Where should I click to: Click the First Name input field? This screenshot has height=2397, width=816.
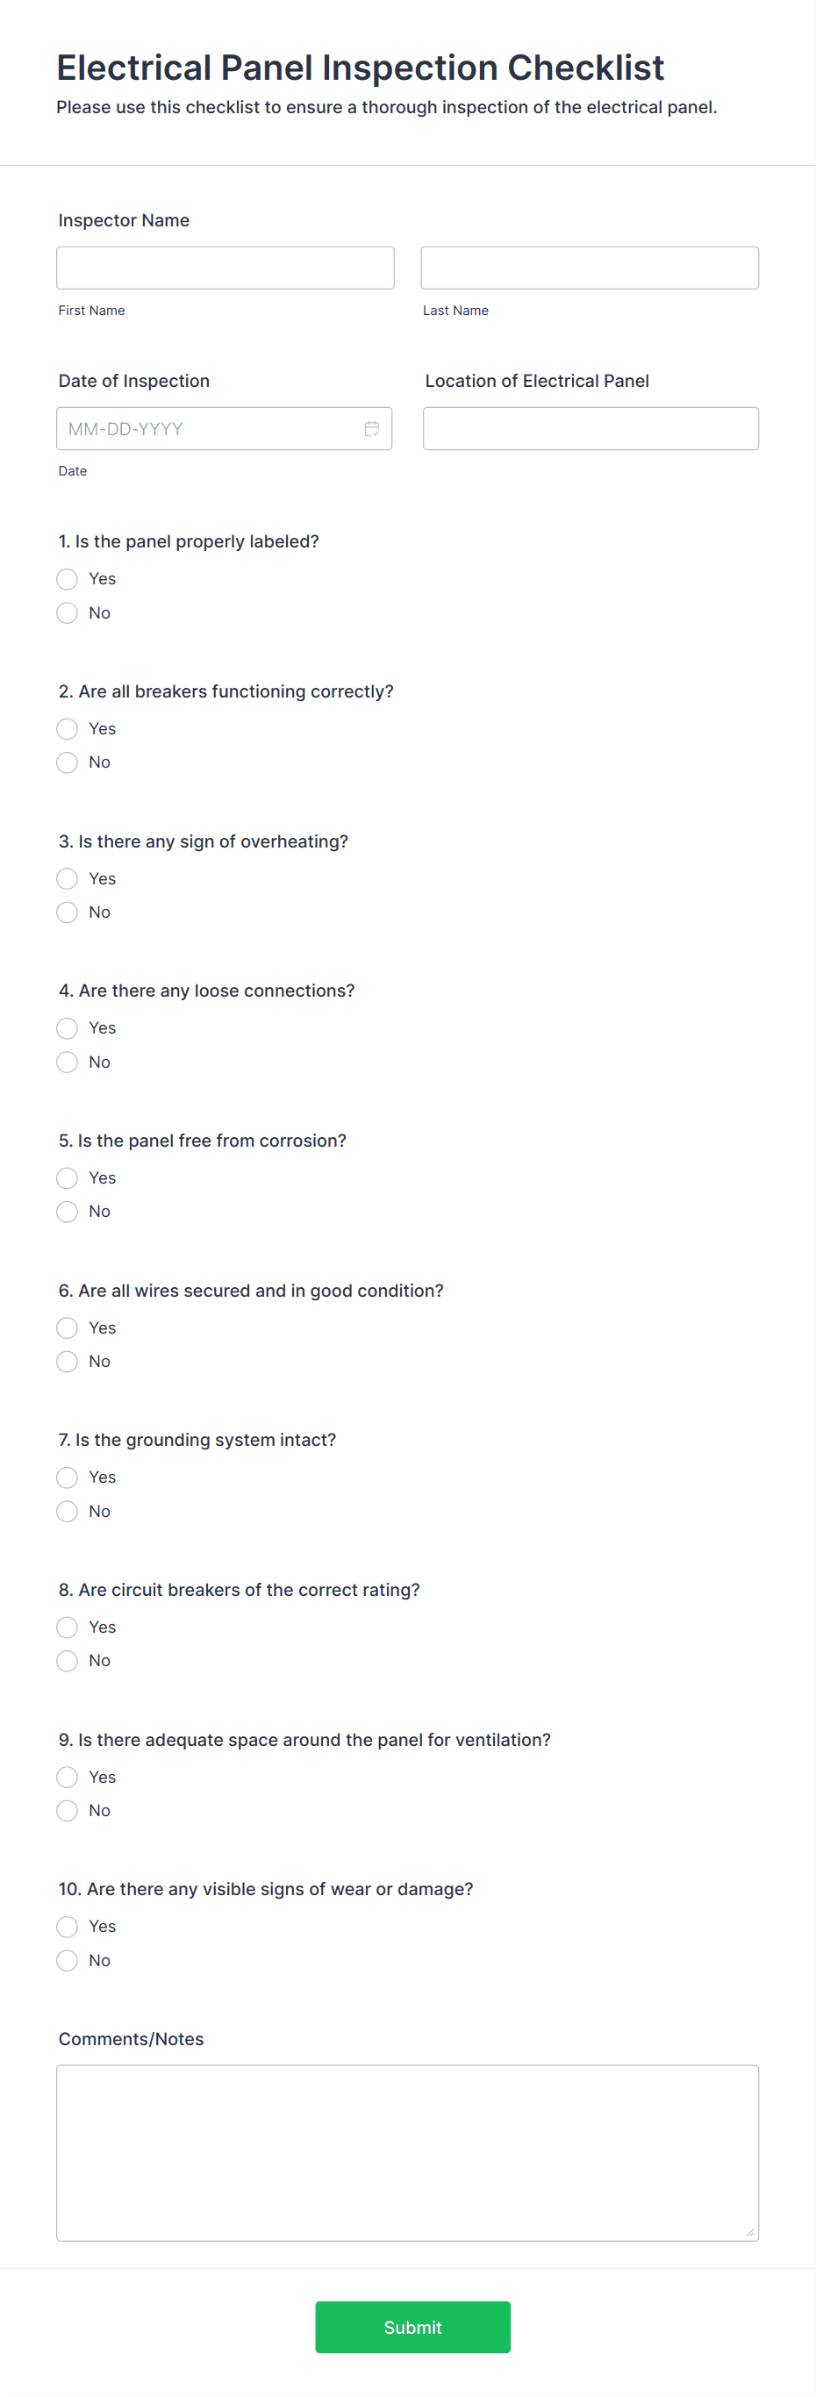[x=225, y=267]
